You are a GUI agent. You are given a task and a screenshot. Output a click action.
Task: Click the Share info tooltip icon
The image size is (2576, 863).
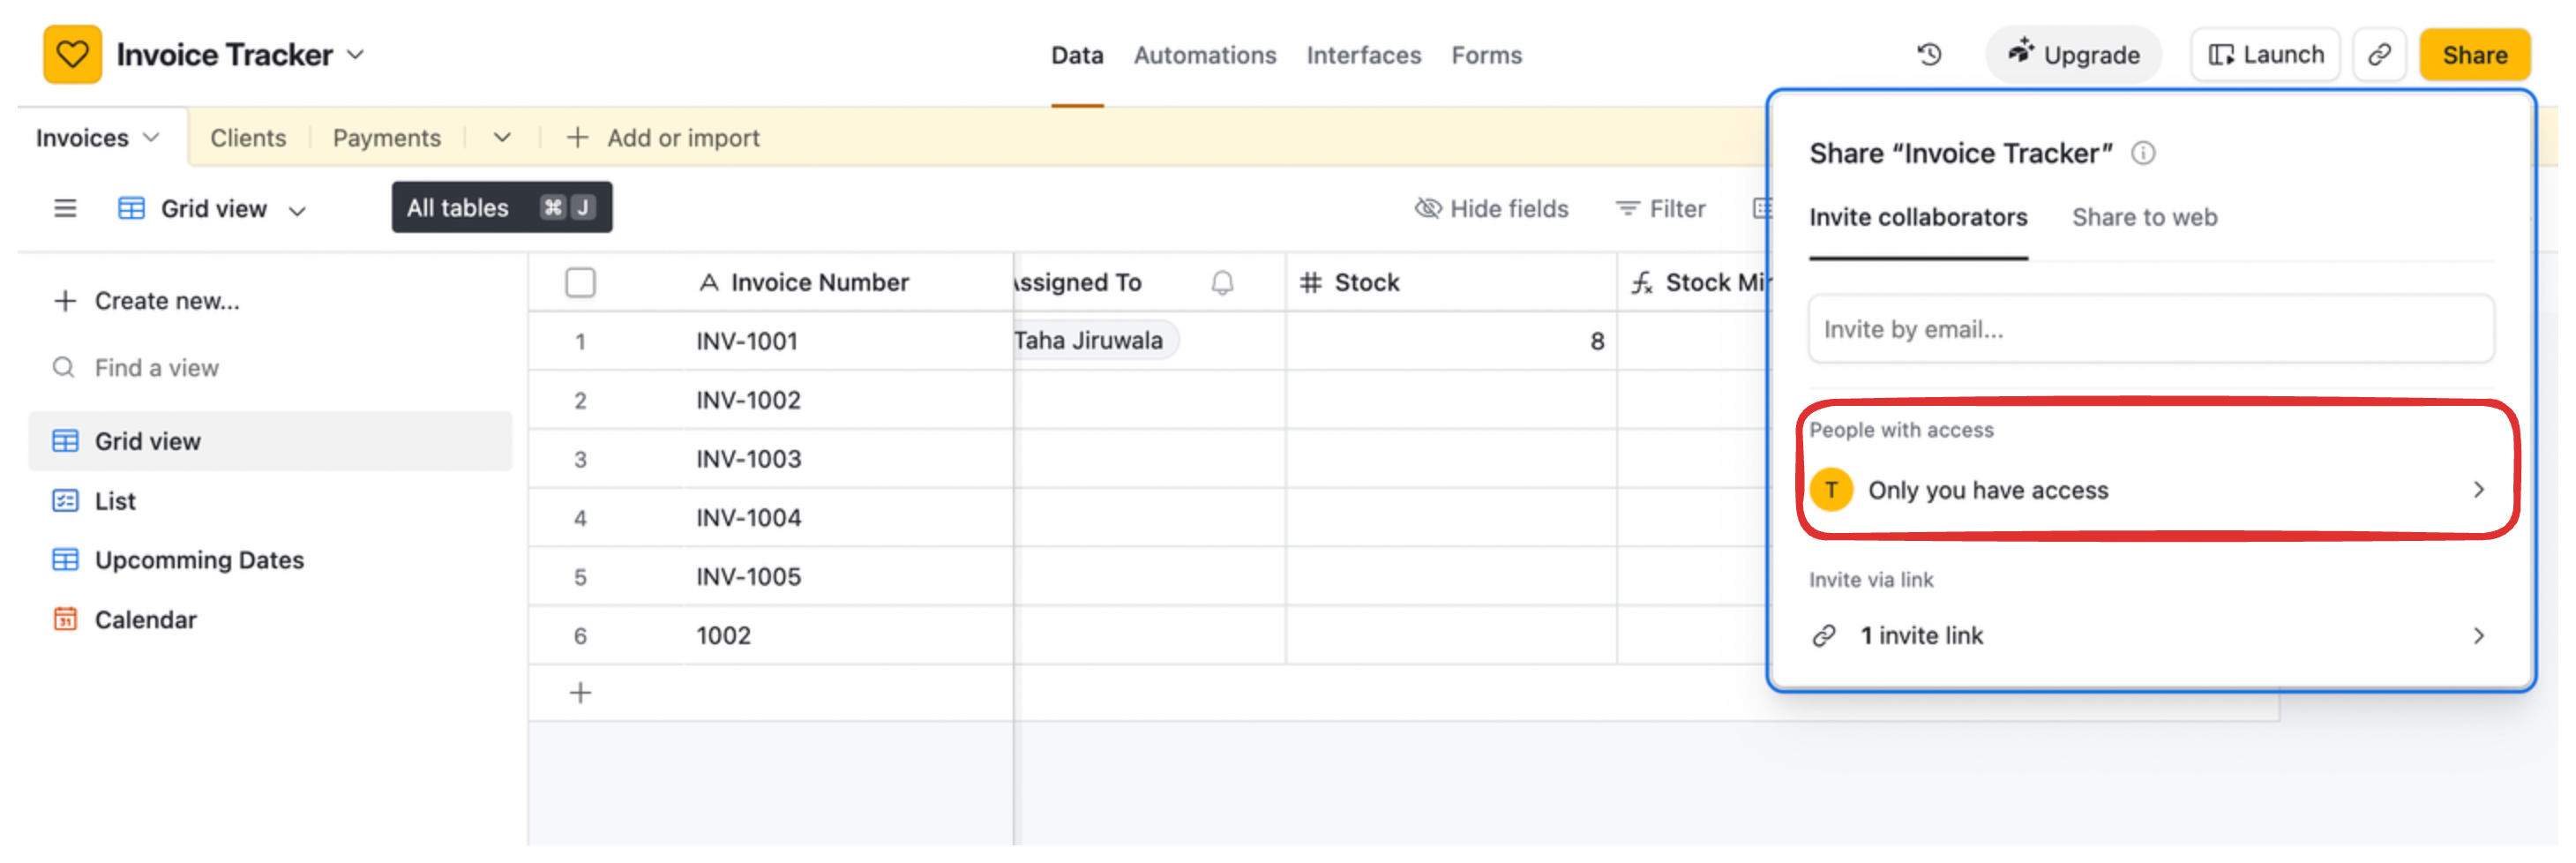(2143, 153)
